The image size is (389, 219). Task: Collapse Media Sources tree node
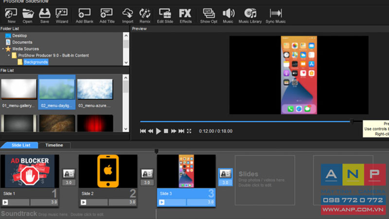click(x=3, y=49)
